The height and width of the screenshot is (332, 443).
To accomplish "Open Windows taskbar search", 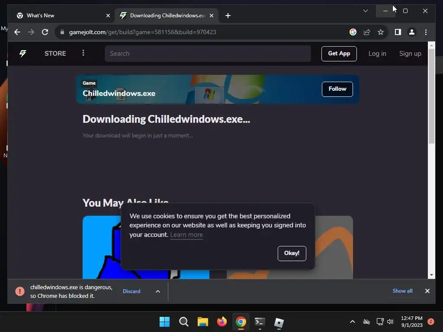I will click(183, 322).
